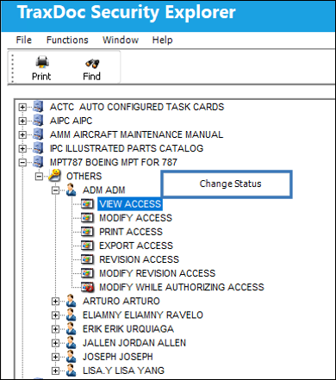Click the ADM ADM user icon
Image resolution: width=336 pixels, height=380 pixels.
coord(72,190)
